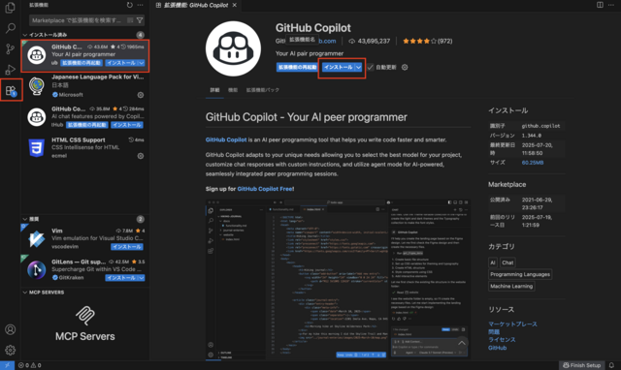Click the MCP Servers logo
The height and width of the screenshot is (370, 621).
pos(85,315)
